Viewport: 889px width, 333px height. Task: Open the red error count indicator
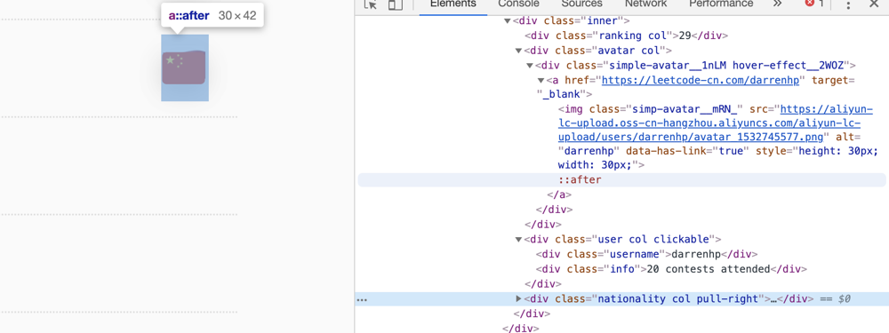coord(814,4)
